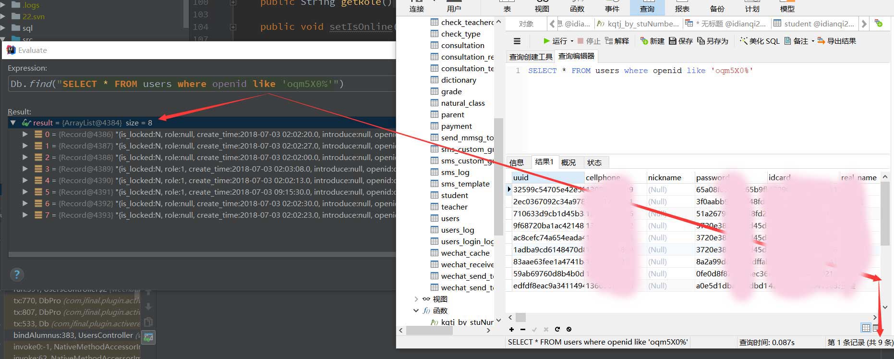Click the green Run (运行) query icon

coord(546,41)
